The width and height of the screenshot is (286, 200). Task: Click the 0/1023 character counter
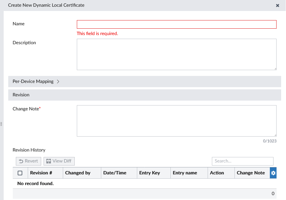pyautogui.click(x=270, y=141)
